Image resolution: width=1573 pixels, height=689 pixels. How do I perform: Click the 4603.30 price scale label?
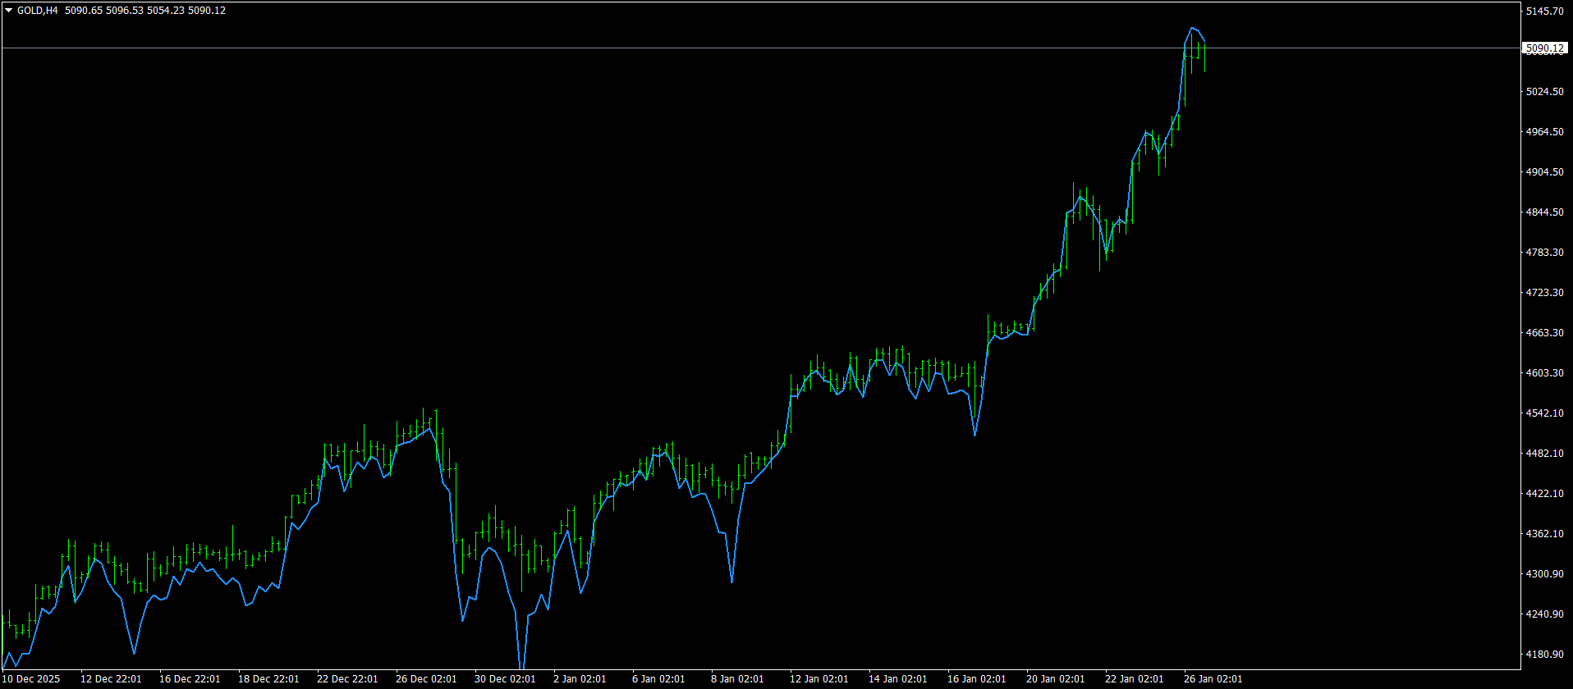coord(1544,373)
